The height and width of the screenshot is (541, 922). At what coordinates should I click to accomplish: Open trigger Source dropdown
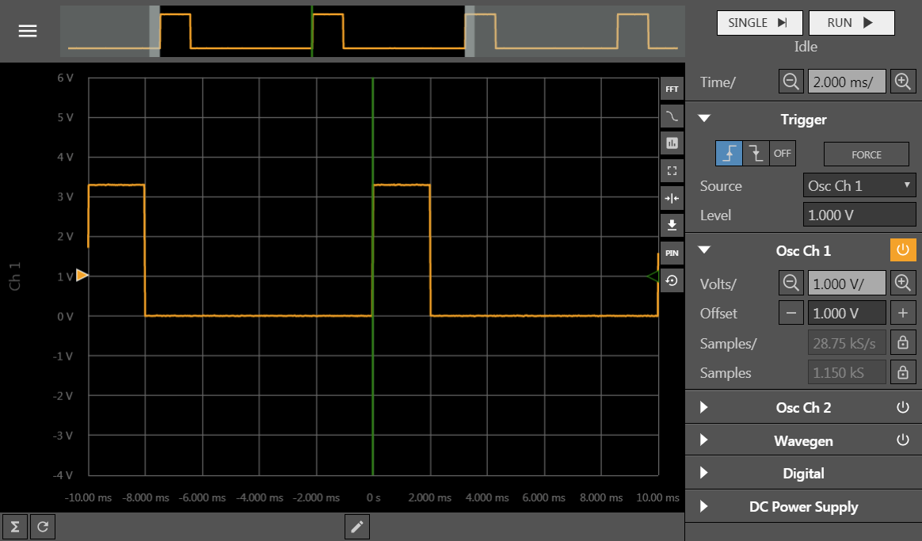coord(859,185)
